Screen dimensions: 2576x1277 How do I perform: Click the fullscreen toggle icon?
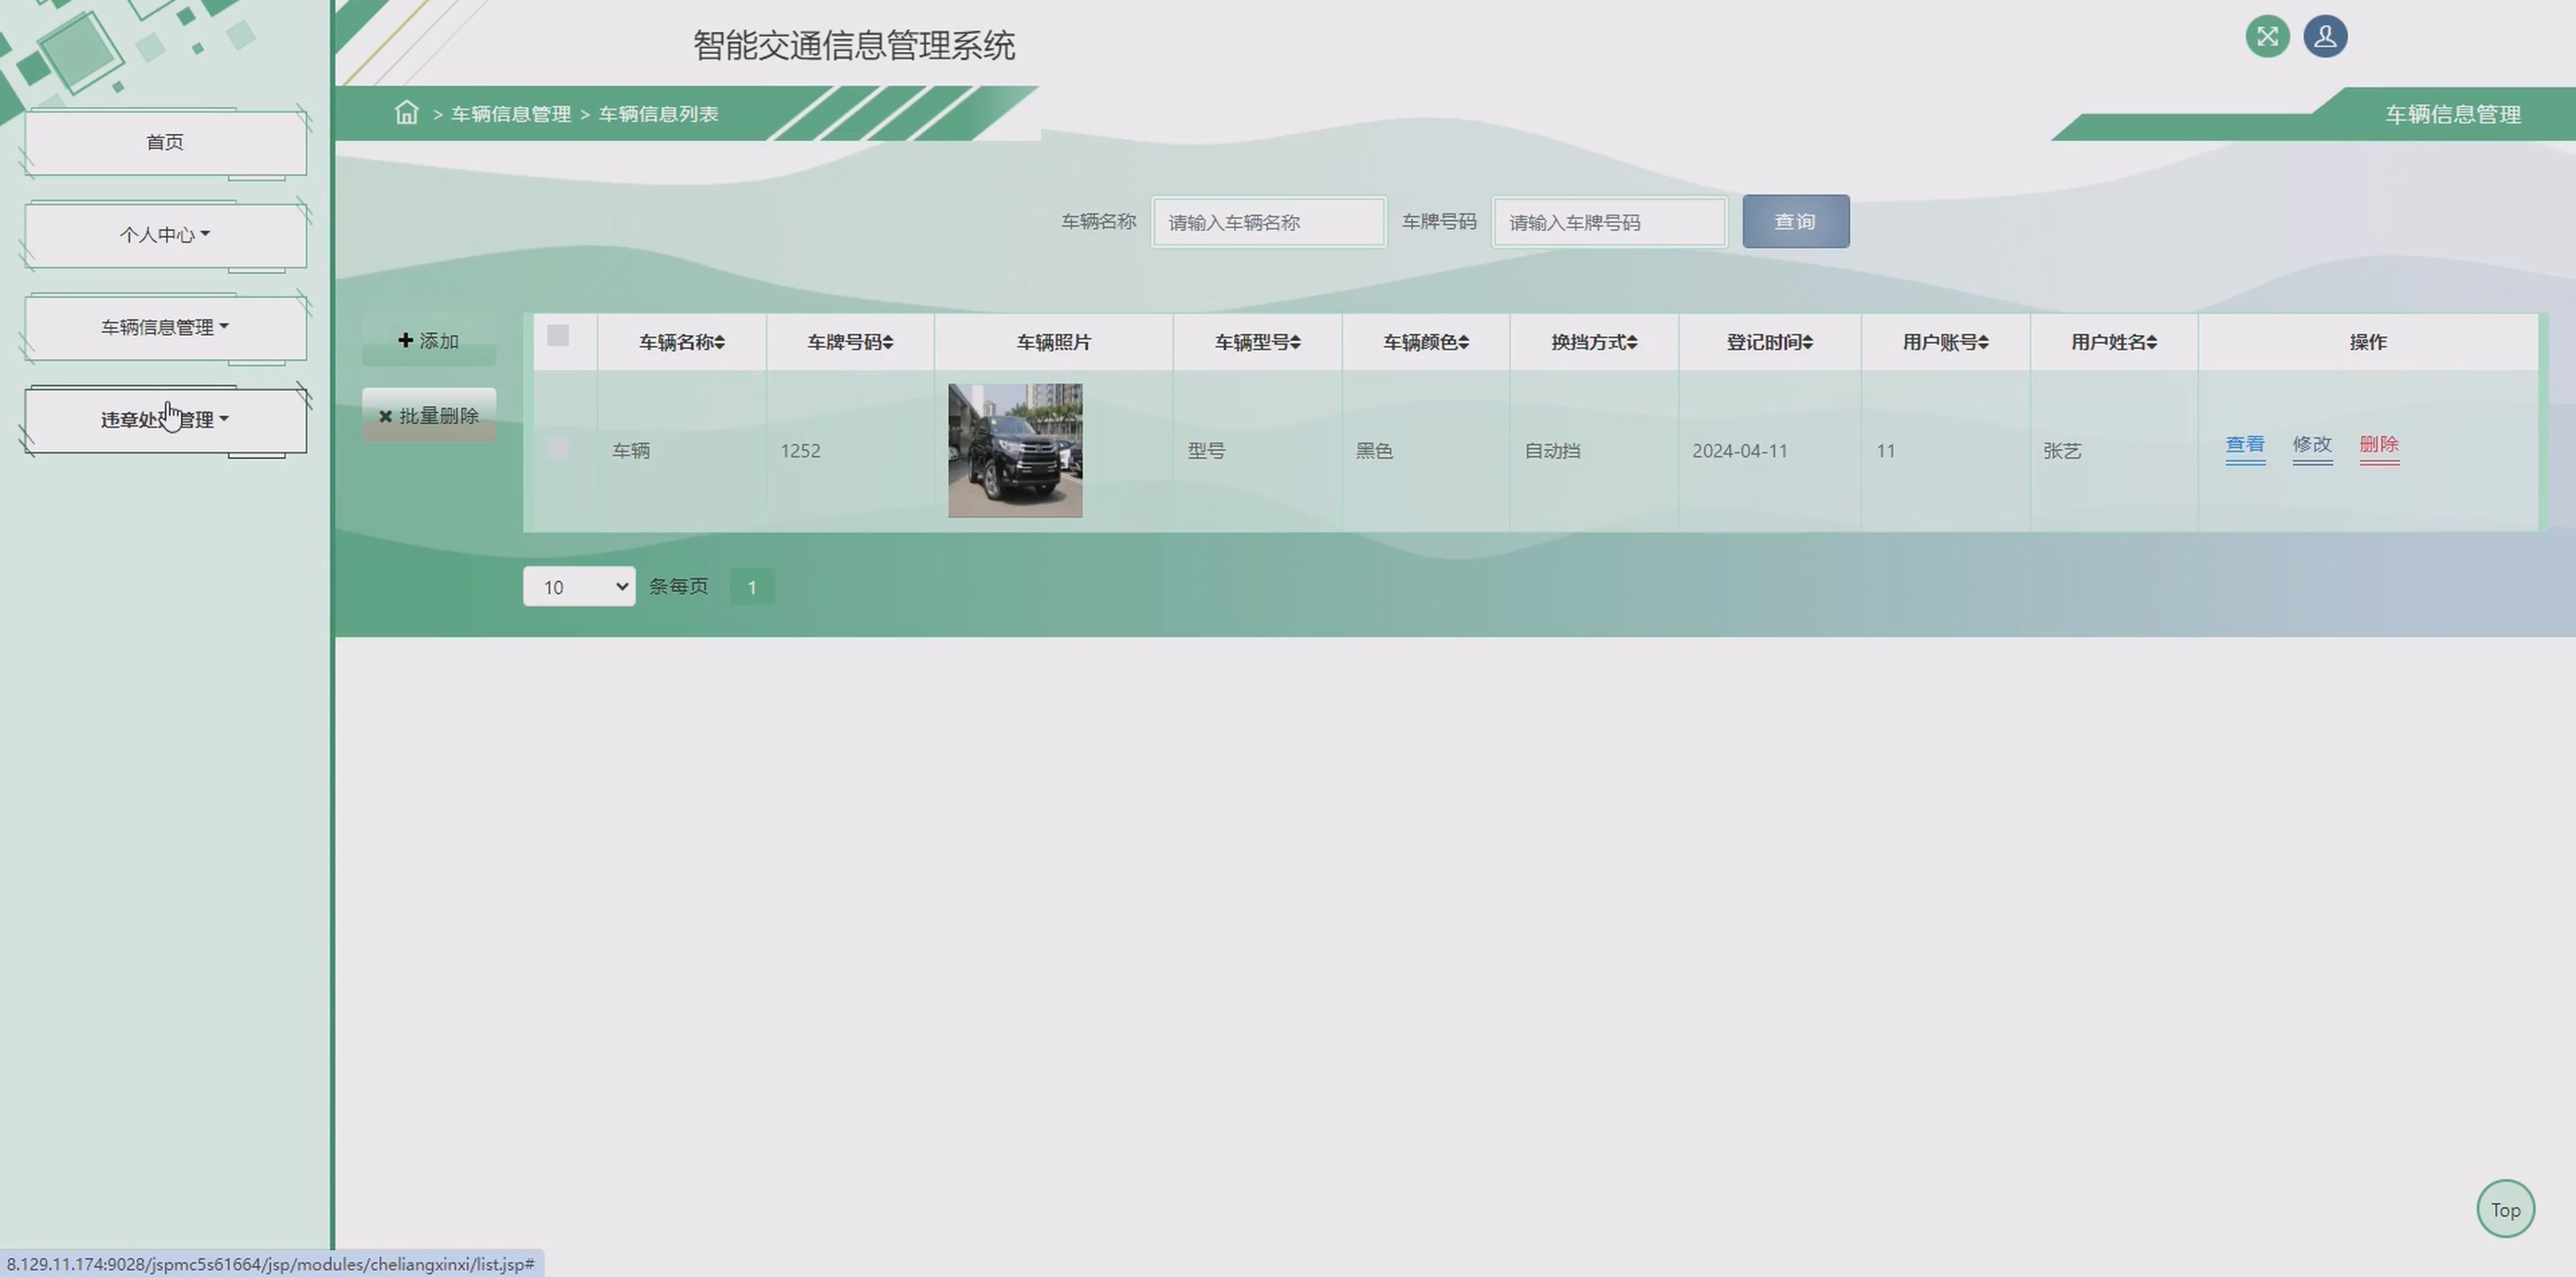point(2267,37)
